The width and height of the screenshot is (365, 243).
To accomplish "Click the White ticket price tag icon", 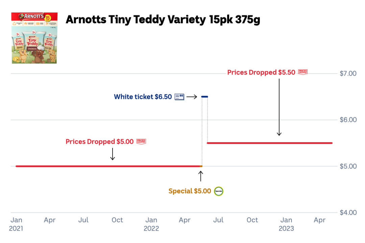I will click(179, 97).
